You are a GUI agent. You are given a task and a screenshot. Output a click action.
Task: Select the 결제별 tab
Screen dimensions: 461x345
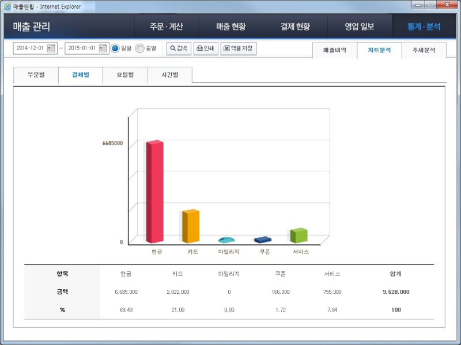pyautogui.click(x=81, y=75)
